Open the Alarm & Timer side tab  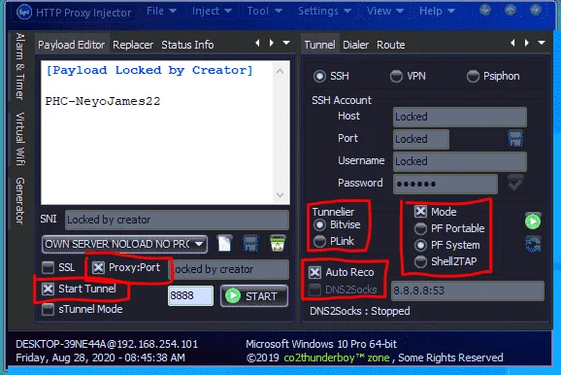tap(20, 67)
